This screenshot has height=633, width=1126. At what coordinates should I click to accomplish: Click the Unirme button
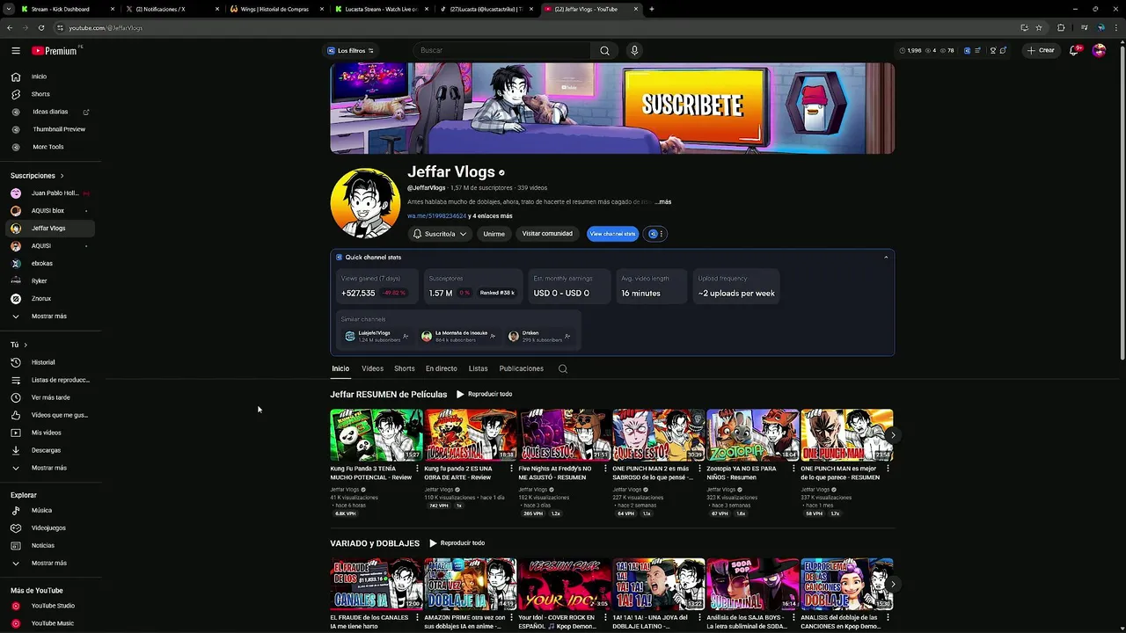pyautogui.click(x=494, y=234)
